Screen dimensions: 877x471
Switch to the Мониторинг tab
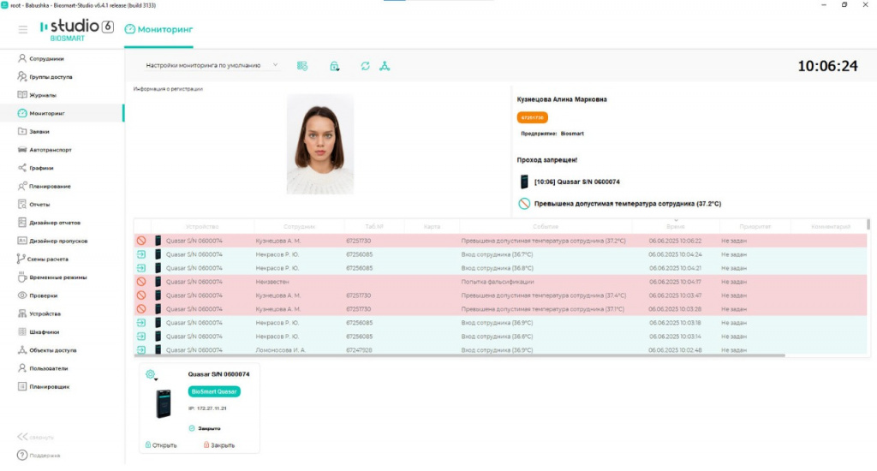[158, 29]
